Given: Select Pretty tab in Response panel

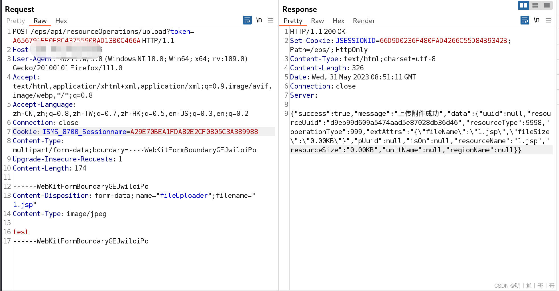Looking at the screenshot, I should pyautogui.click(x=293, y=21).
